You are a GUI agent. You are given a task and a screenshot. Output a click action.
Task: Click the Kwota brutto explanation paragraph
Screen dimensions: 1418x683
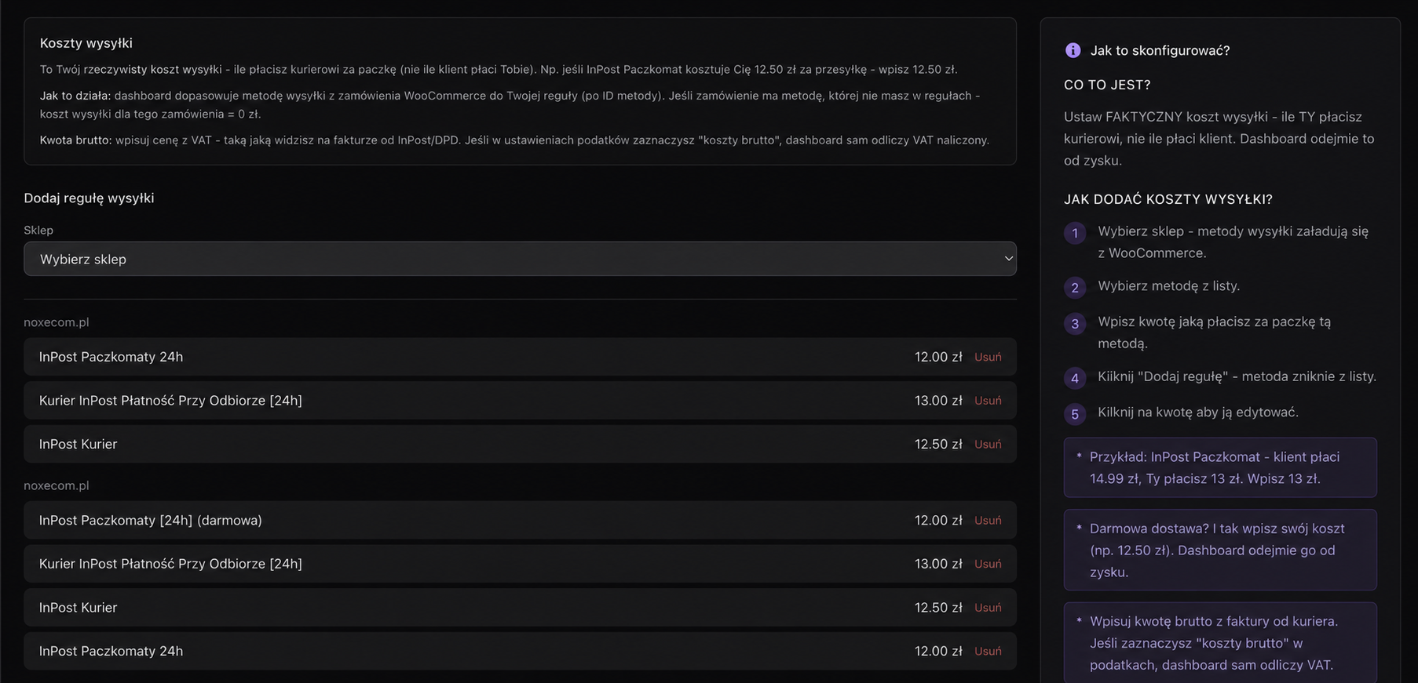coord(514,140)
